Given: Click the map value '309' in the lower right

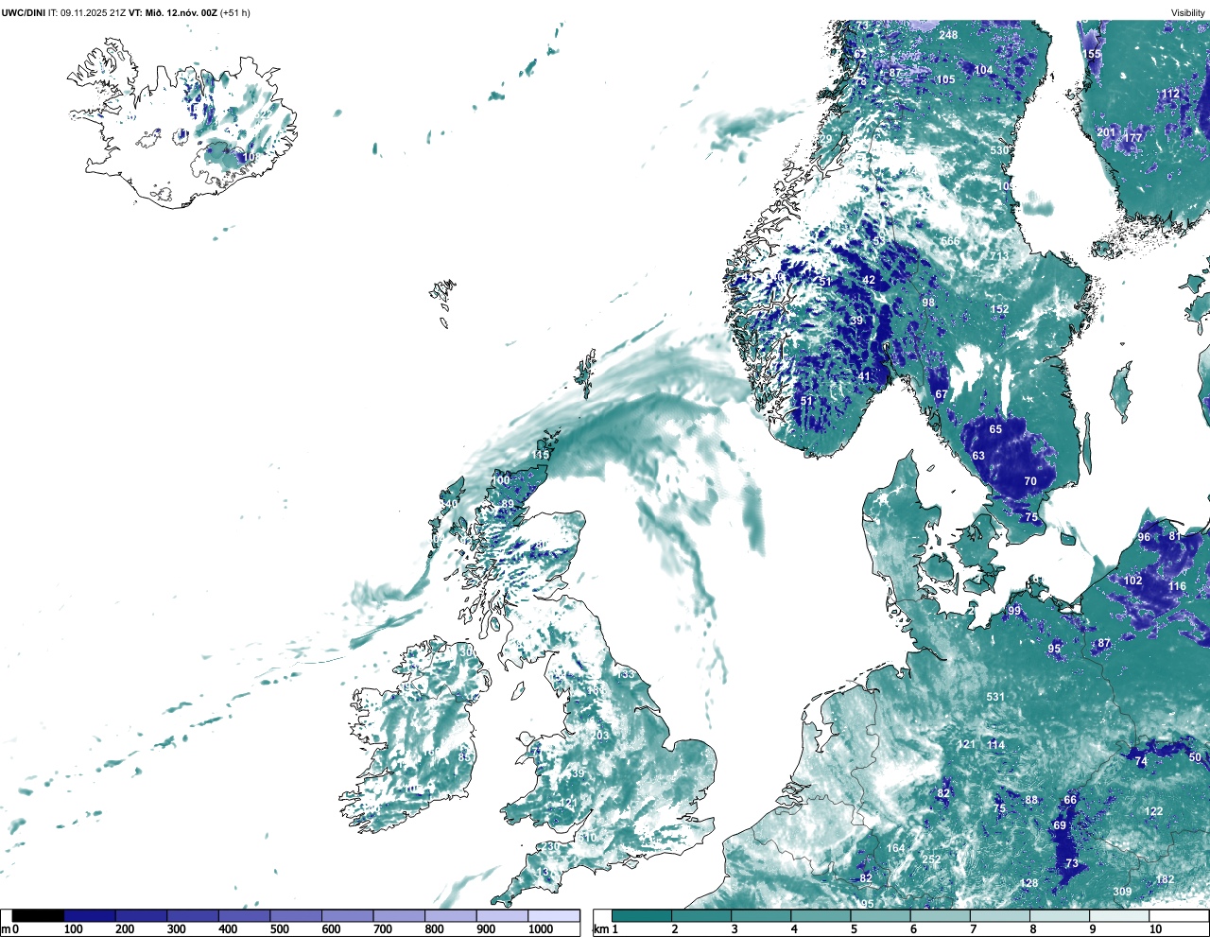Looking at the screenshot, I should tap(1122, 892).
